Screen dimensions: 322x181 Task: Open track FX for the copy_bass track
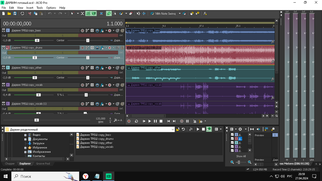102,31
